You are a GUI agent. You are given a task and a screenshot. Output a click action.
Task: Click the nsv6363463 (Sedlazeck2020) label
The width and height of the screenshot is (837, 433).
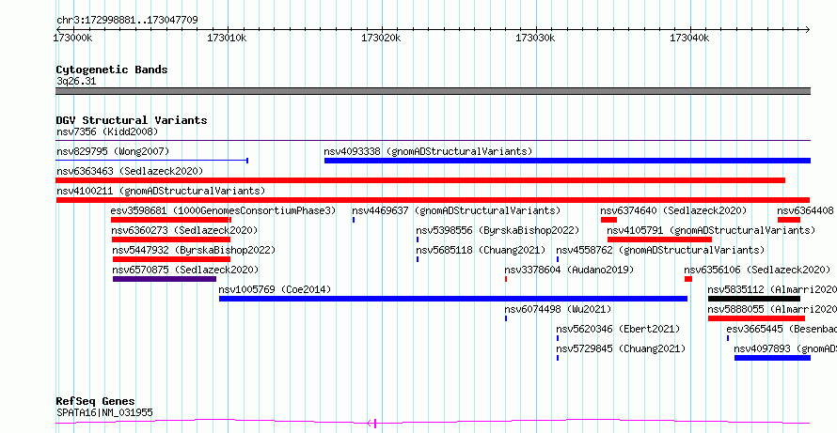[130, 171]
